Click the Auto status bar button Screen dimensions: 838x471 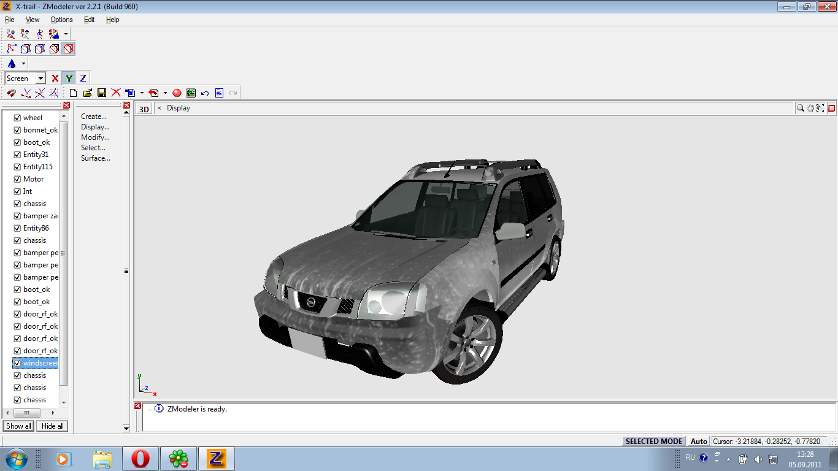tap(699, 441)
